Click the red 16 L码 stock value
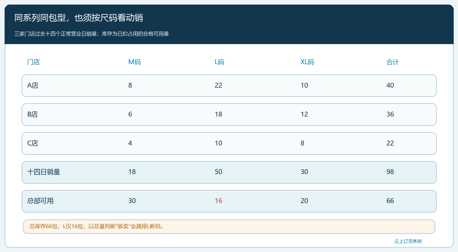The image size is (458, 252). point(218,201)
